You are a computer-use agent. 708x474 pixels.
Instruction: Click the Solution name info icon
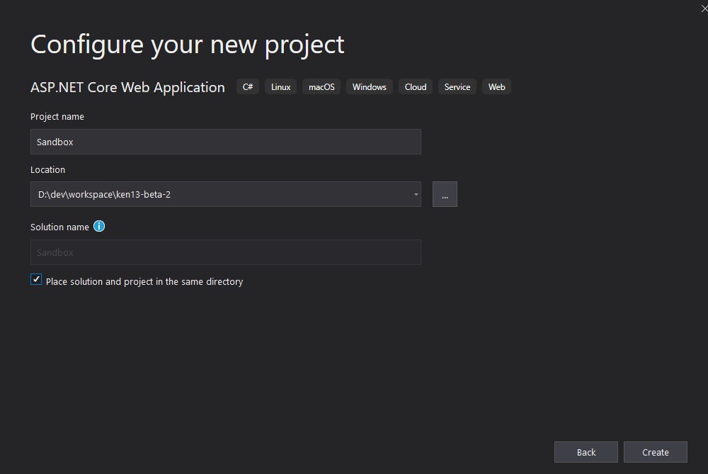click(x=99, y=227)
